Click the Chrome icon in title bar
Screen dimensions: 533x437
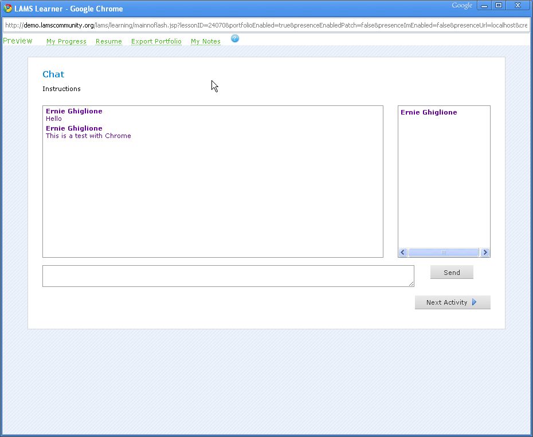click(8, 9)
